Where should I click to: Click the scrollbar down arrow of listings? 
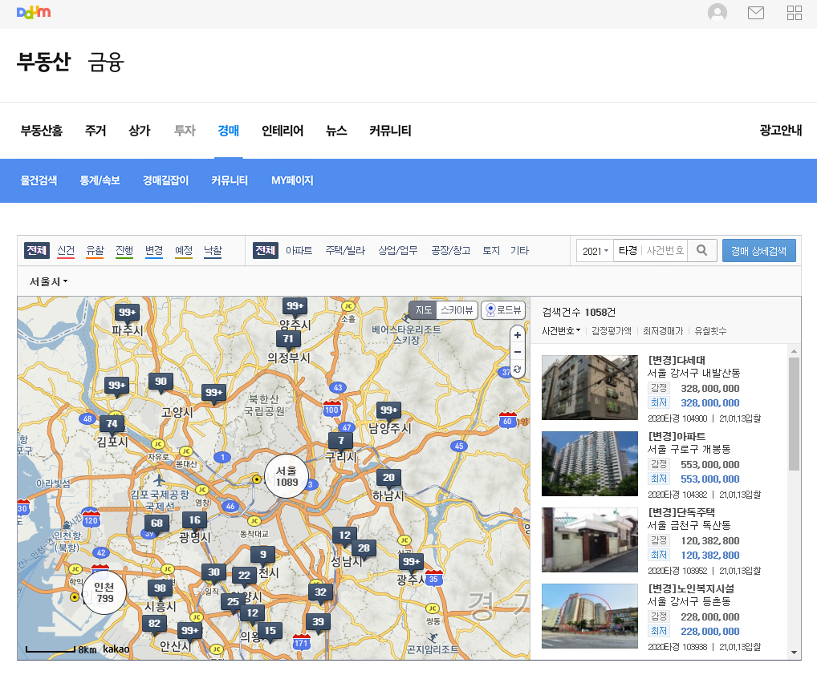tap(794, 652)
